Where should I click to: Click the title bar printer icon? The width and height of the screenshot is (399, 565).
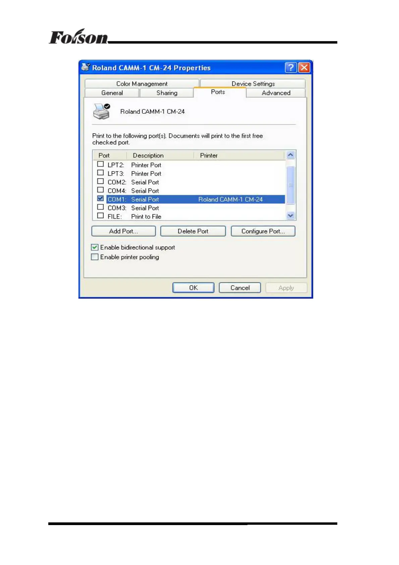pyautogui.click(x=86, y=67)
